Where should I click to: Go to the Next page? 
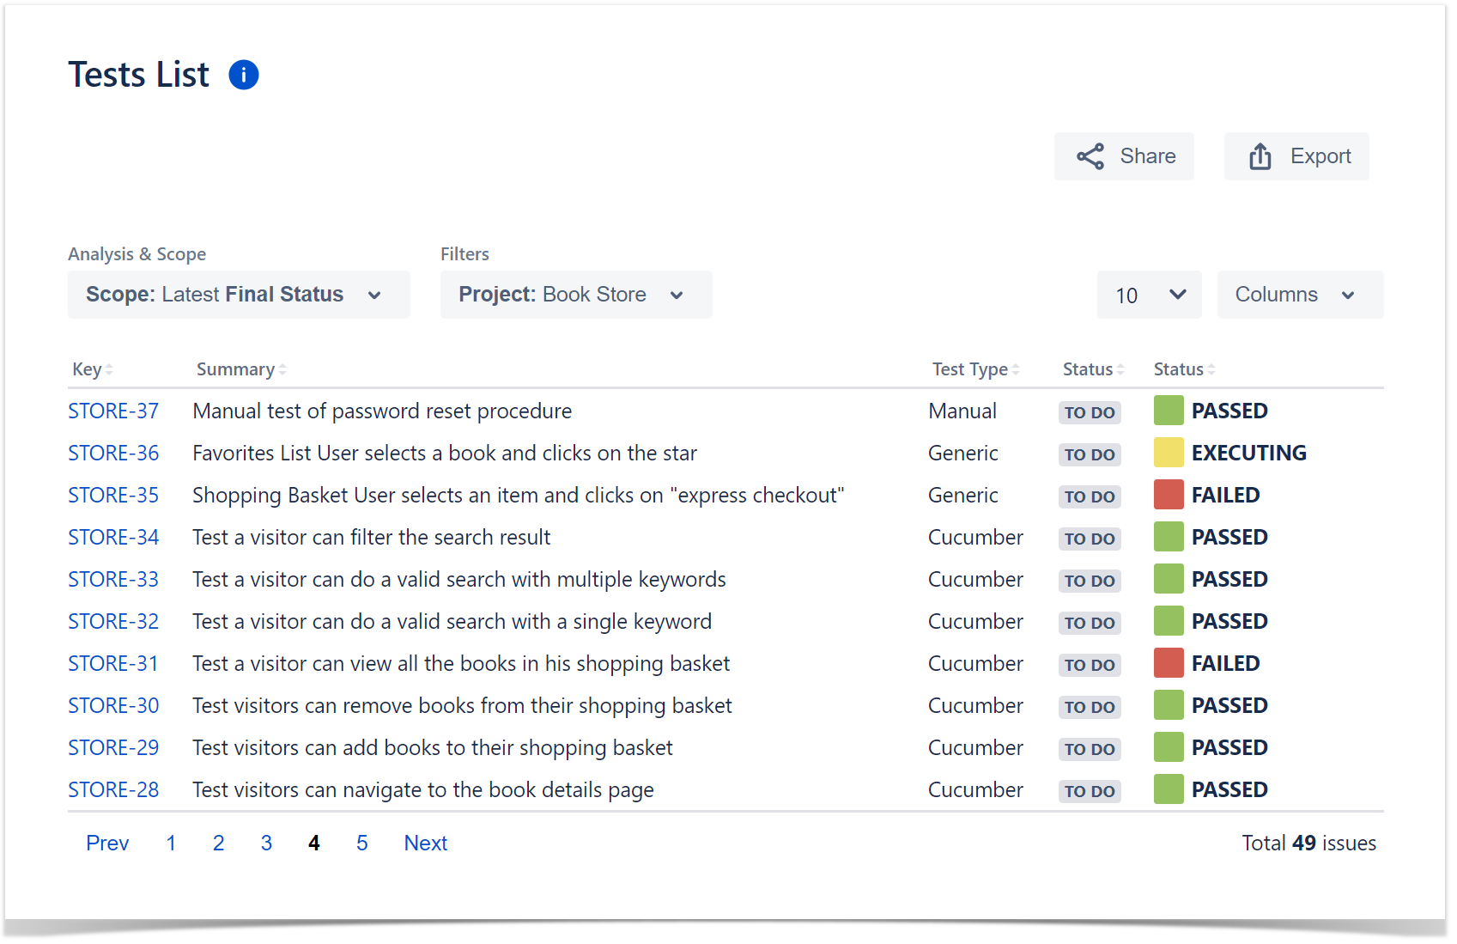coord(426,844)
